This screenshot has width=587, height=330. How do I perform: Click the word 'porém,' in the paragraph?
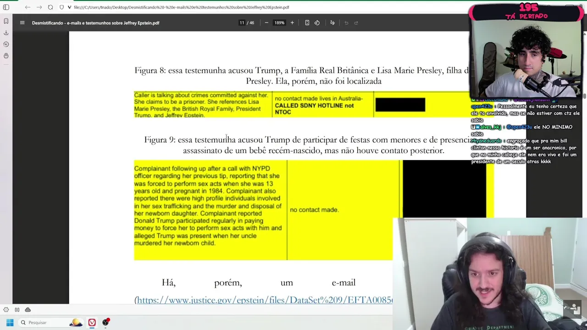[228, 282]
